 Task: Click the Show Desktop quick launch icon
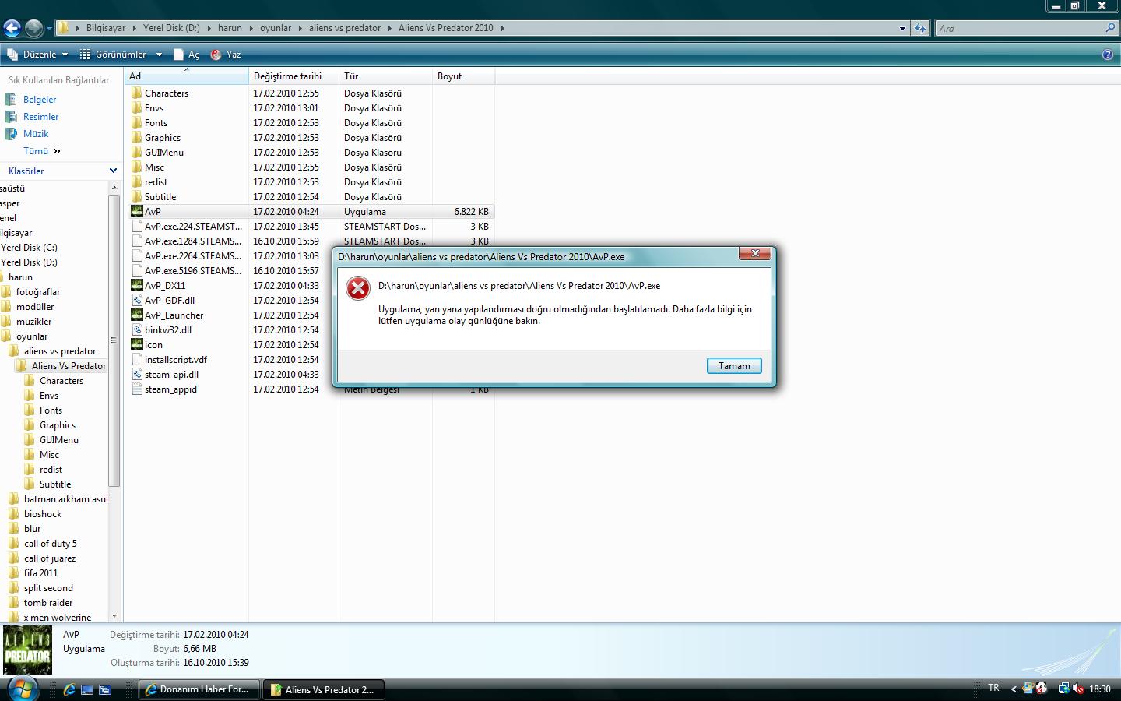coord(87,689)
